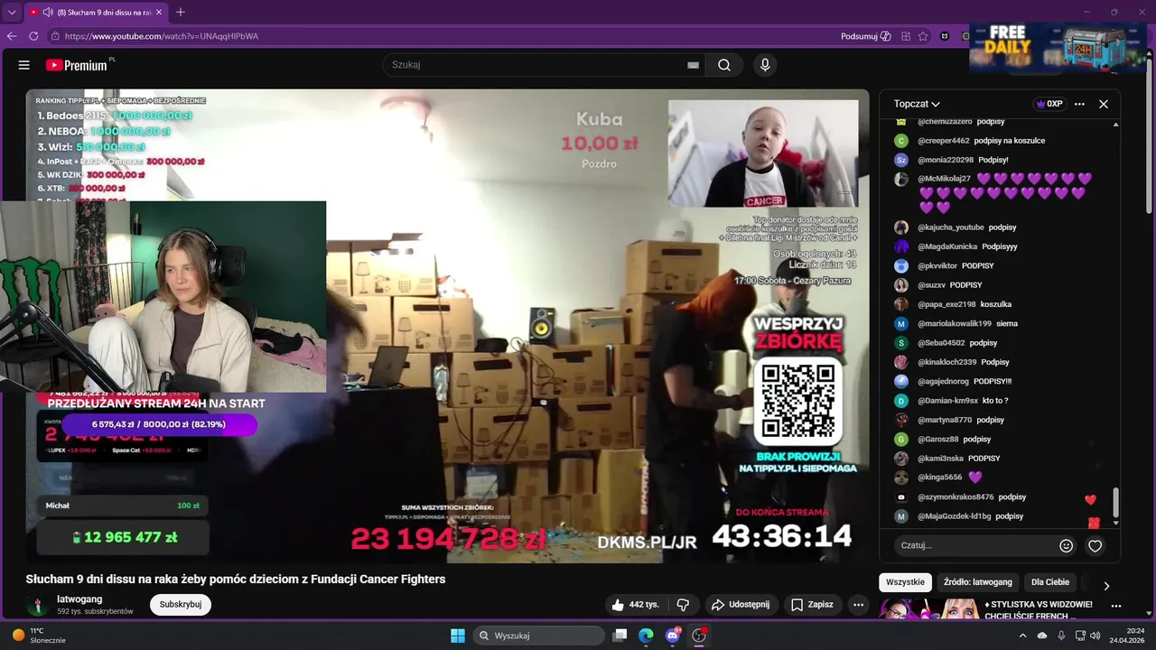Click chat user @kajucha_youtube
This screenshot has height=650, width=1156.
pyautogui.click(x=951, y=227)
